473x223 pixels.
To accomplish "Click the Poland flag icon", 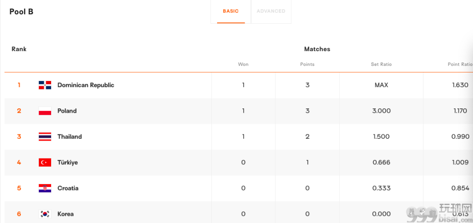I will [x=45, y=111].
